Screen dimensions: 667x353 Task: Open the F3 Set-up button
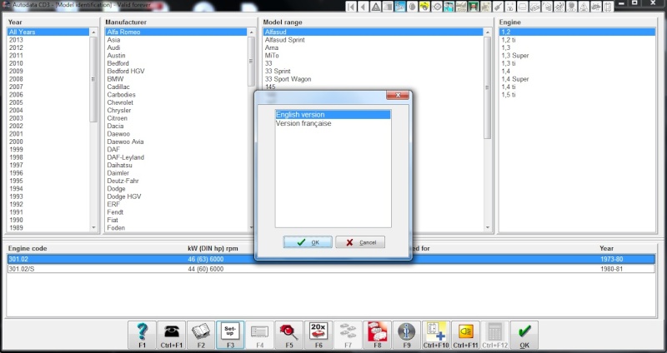pyautogui.click(x=230, y=336)
